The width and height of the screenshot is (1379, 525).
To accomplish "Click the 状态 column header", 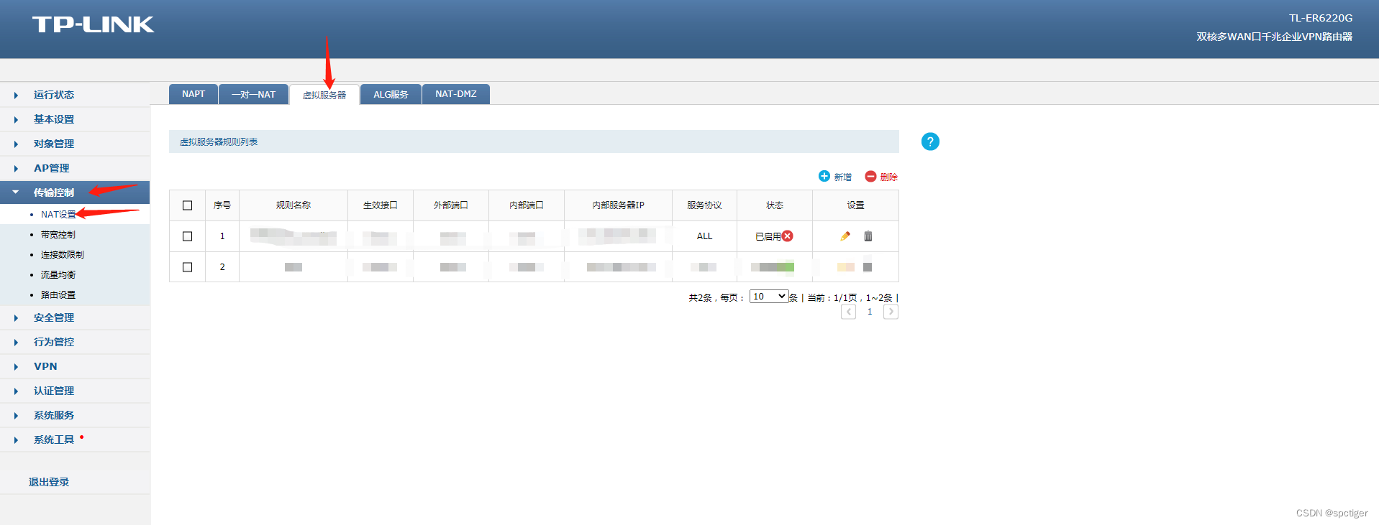I will click(x=775, y=205).
